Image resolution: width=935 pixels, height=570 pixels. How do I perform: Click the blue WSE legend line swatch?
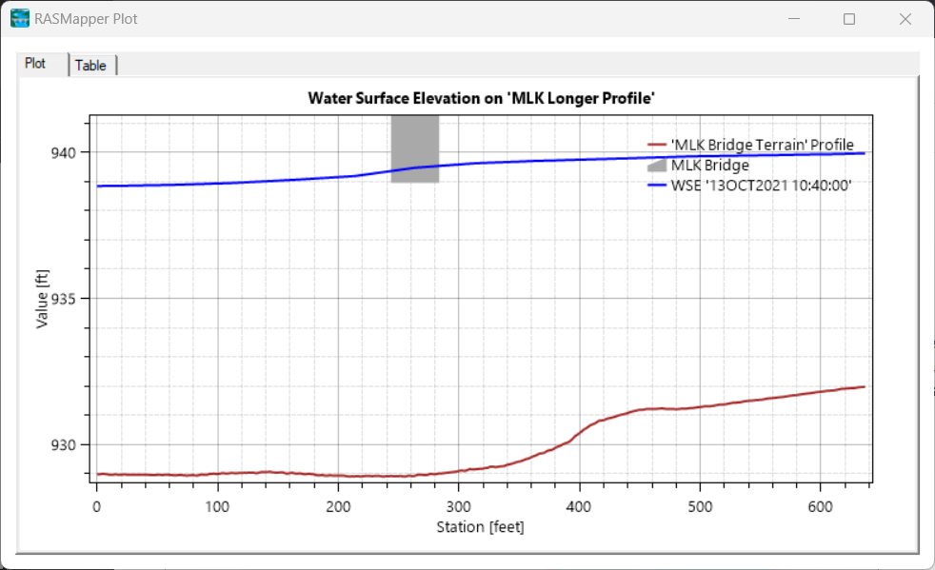[x=657, y=186]
